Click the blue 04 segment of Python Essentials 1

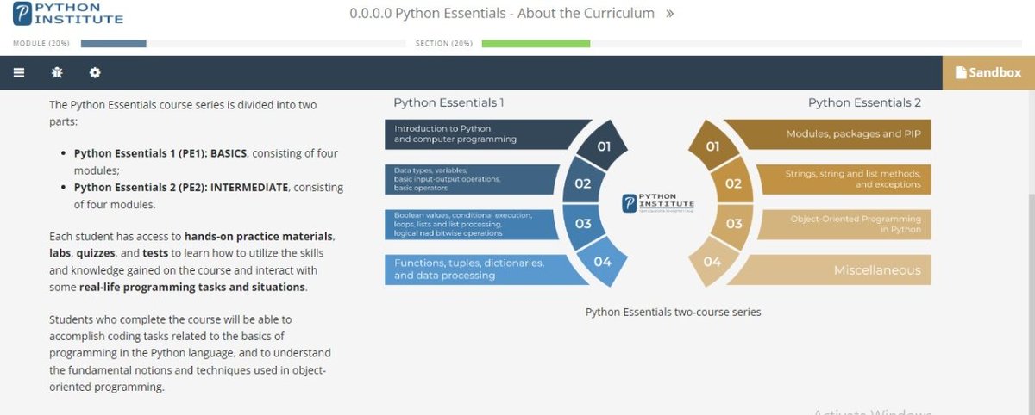tap(601, 261)
